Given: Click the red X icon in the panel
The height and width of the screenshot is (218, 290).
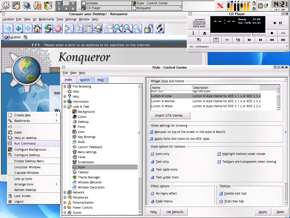Looking at the screenshot, I should tap(220, 6).
